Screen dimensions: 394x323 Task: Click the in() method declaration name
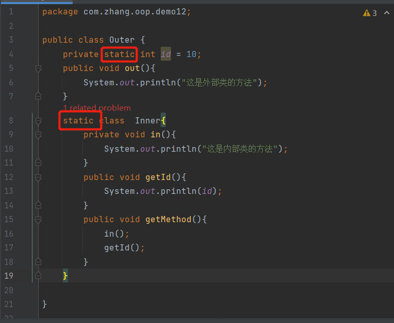coord(156,135)
